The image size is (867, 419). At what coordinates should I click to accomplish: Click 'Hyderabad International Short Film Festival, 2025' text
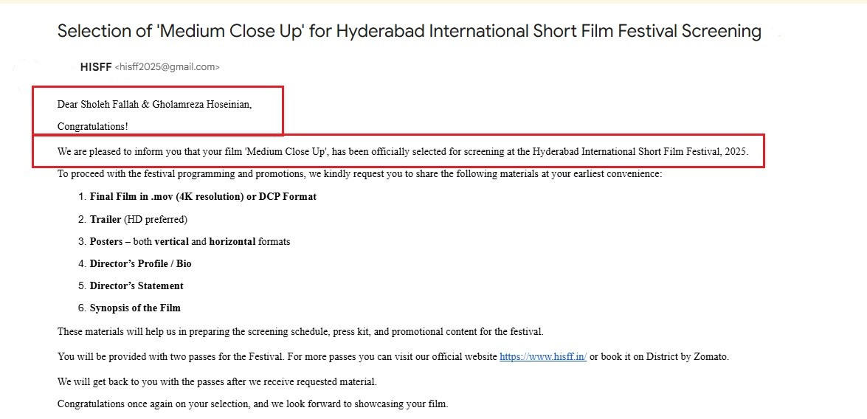(640, 152)
